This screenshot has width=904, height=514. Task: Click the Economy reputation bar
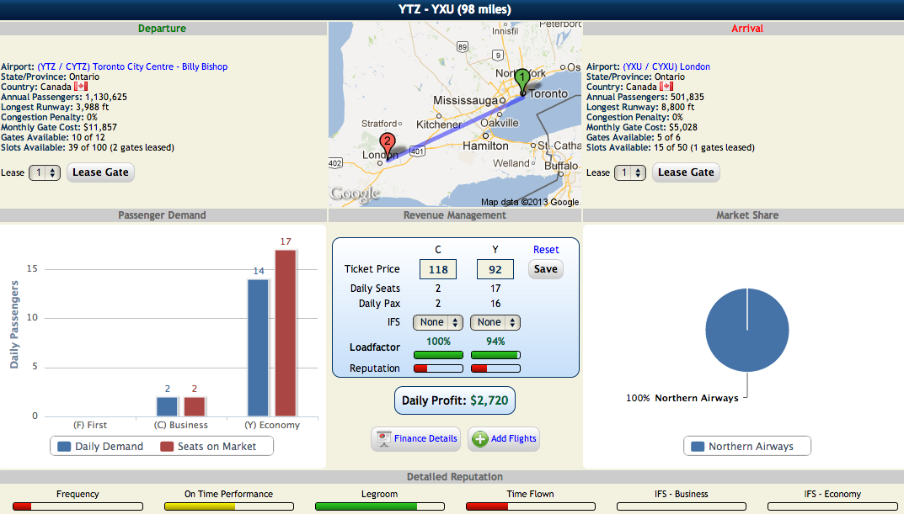[495, 368]
